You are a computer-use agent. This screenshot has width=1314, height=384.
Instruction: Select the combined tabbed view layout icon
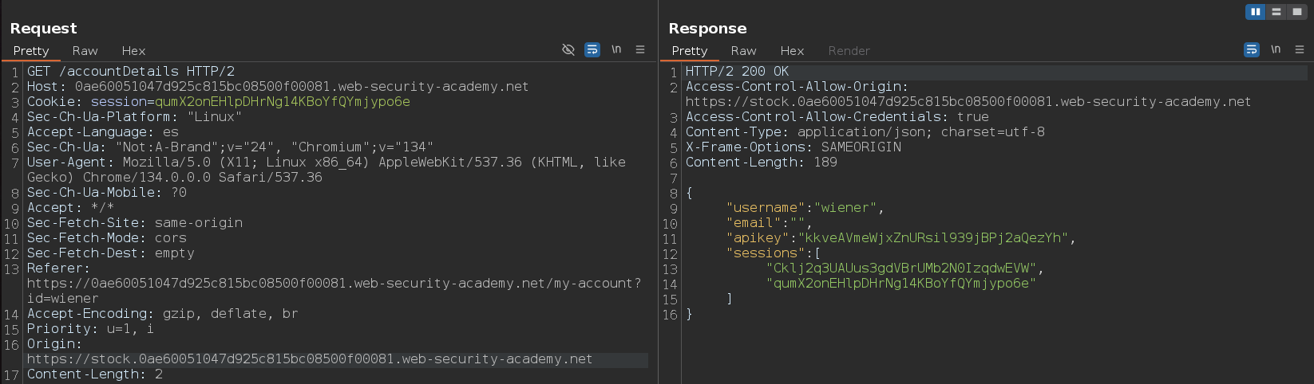[1296, 12]
